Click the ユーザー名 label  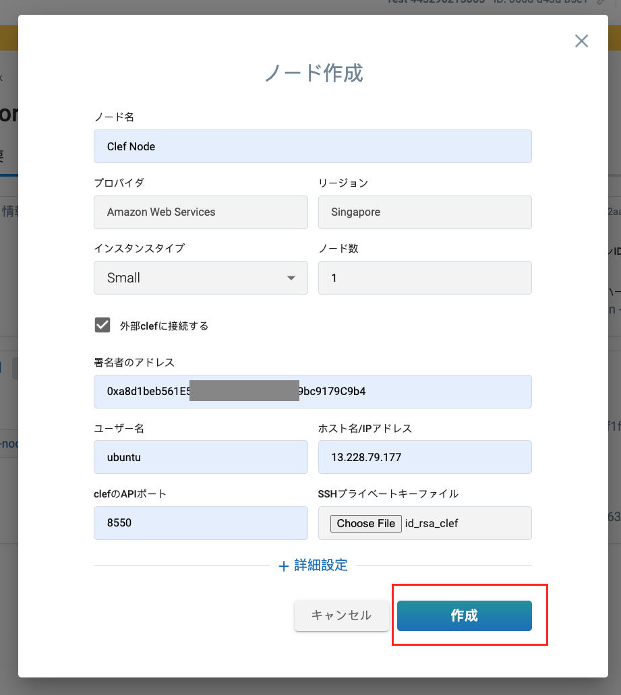119,428
